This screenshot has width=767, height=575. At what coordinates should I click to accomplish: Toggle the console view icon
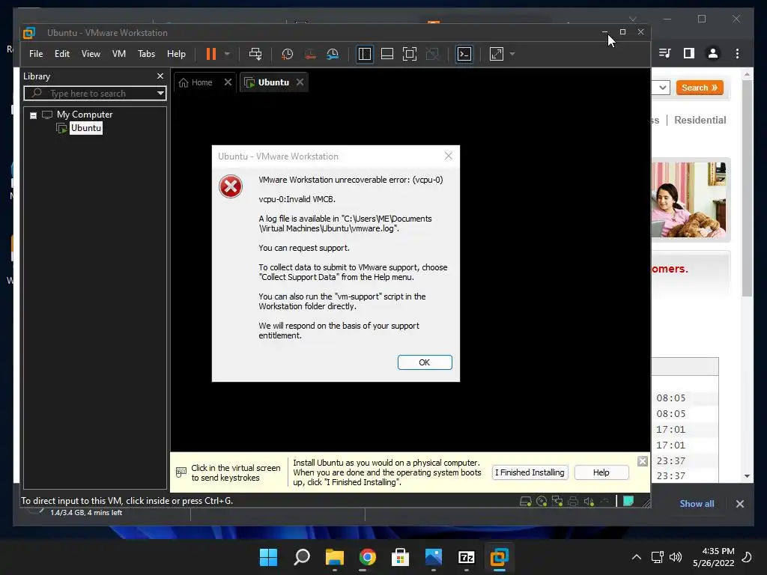pos(464,54)
